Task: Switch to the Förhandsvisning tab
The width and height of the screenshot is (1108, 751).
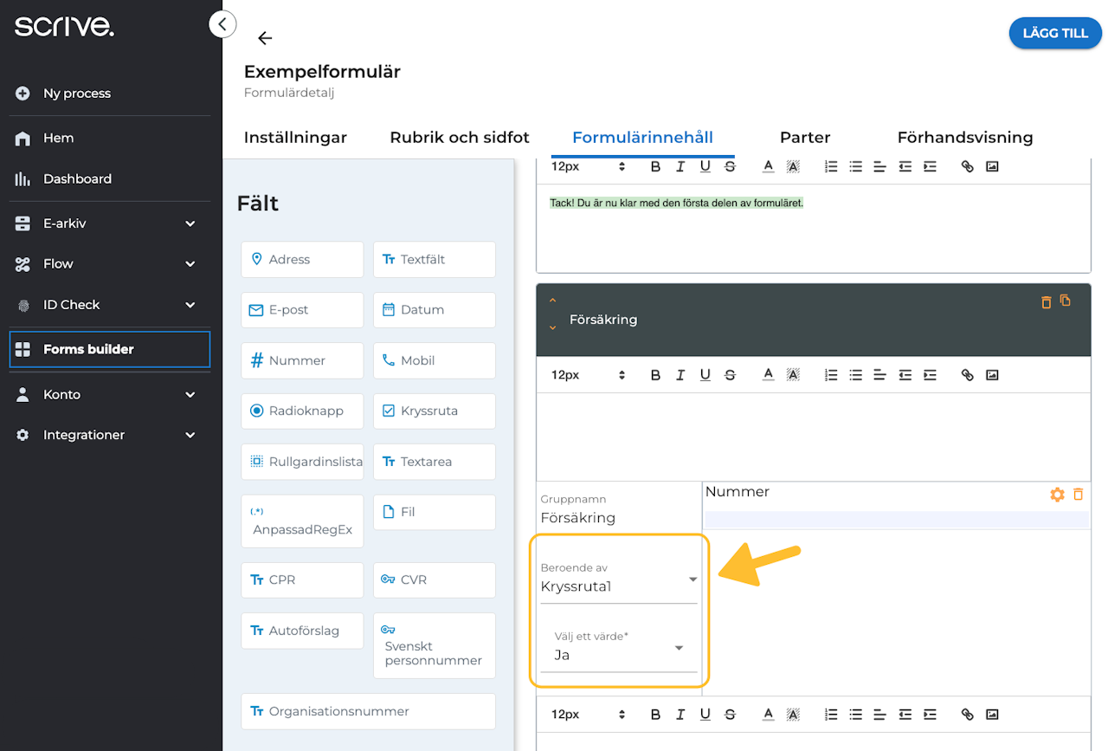Action: pos(965,137)
